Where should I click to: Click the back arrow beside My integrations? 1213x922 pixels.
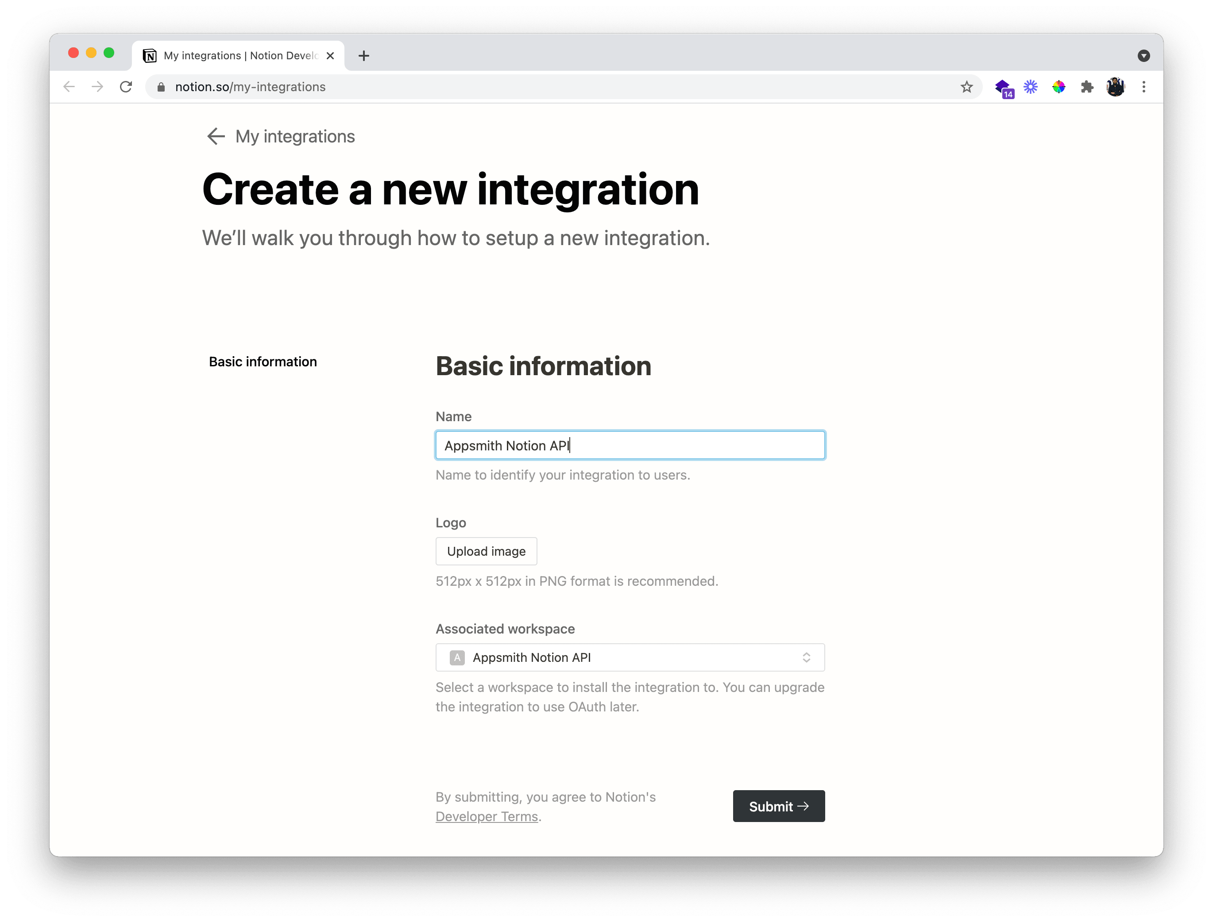coord(216,136)
